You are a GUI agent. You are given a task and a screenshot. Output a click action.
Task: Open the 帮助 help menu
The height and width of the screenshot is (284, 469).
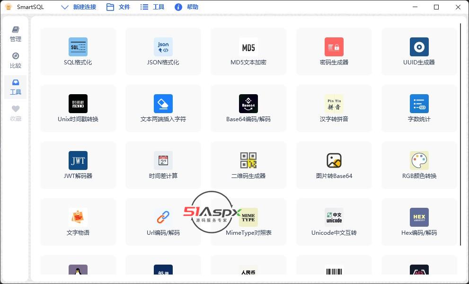[x=186, y=7]
